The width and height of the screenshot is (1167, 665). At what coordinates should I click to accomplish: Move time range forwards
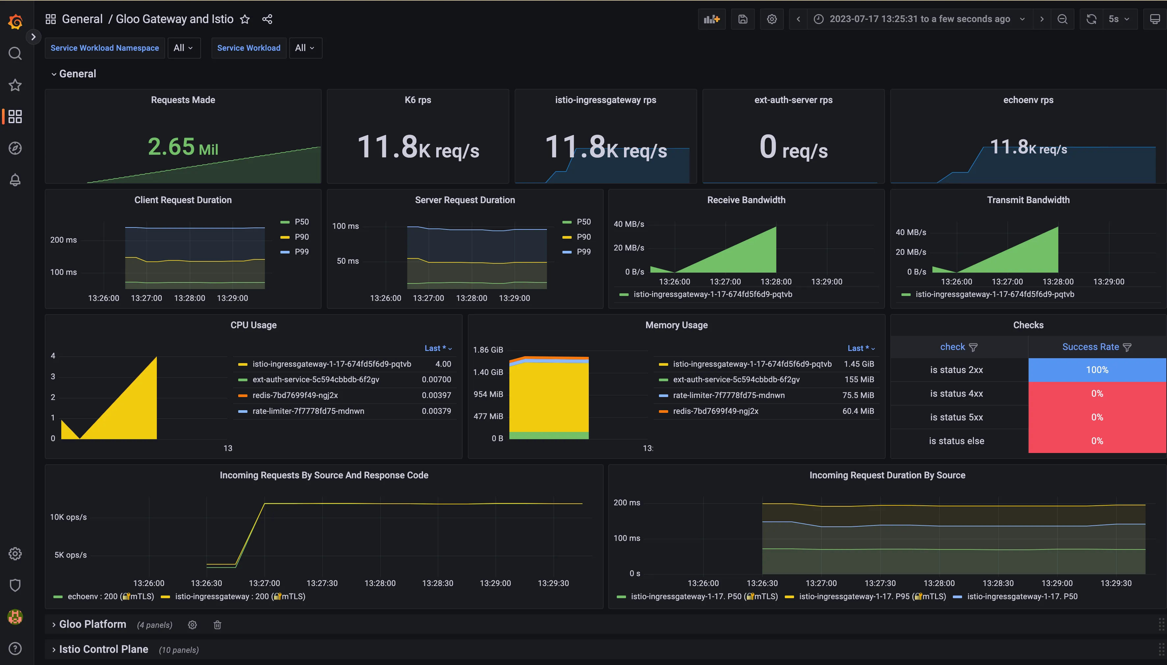pos(1042,19)
